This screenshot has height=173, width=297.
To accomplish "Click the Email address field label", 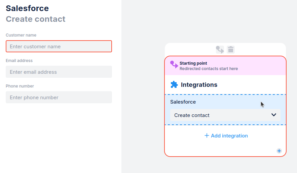I will point(19,61).
